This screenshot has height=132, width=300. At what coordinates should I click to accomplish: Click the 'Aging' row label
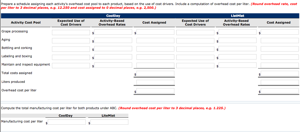pos(6,40)
